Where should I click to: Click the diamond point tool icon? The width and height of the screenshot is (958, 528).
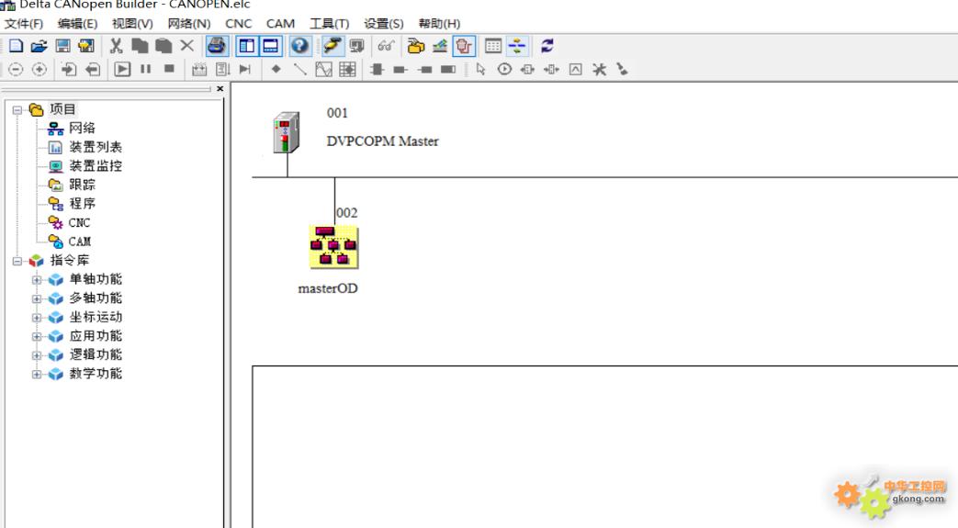pos(276,69)
